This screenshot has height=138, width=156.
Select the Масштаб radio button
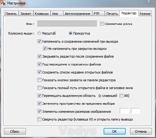click(x=39, y=33)
